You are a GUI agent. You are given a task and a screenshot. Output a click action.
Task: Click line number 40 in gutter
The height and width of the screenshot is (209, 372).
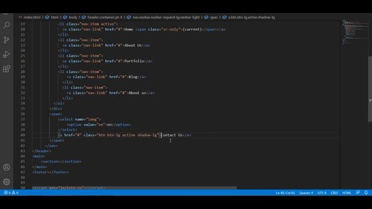tap(23, 135)
